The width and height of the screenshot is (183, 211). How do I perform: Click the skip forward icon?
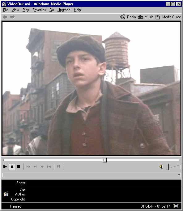click(x=49, y=167)
